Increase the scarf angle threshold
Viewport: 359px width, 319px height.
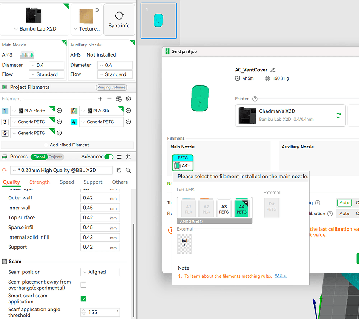click(x=83, y=311)
